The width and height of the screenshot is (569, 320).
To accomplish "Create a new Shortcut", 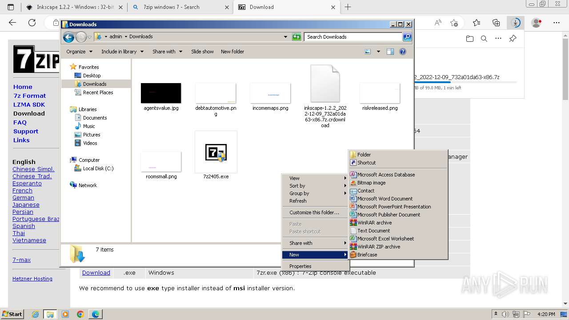I will pos(398,163).
